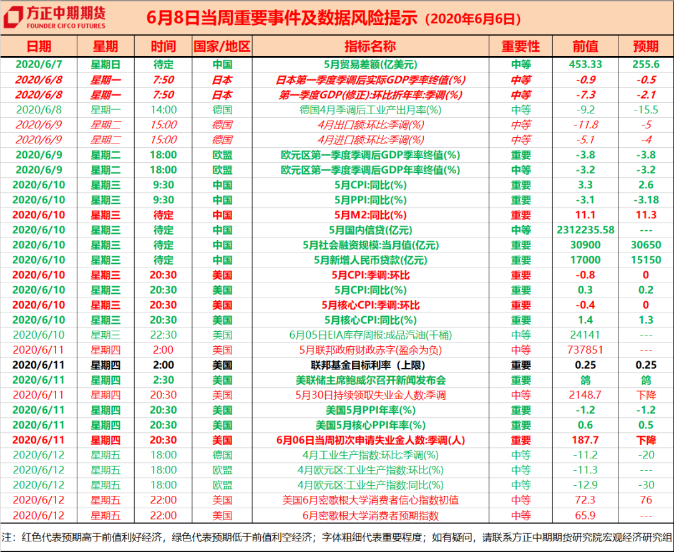Click the 前值 column header
Image resolution: width=674 pixels, height=552 pixels.
pyautogui.click(x=584, y=46)
